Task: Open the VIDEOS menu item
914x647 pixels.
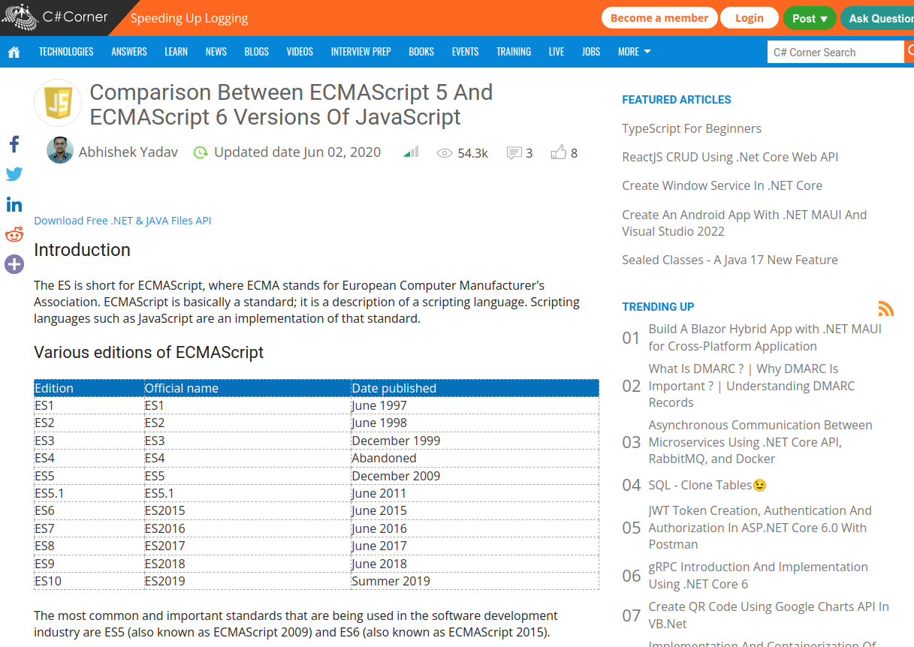Action: (x=300, y=52)
